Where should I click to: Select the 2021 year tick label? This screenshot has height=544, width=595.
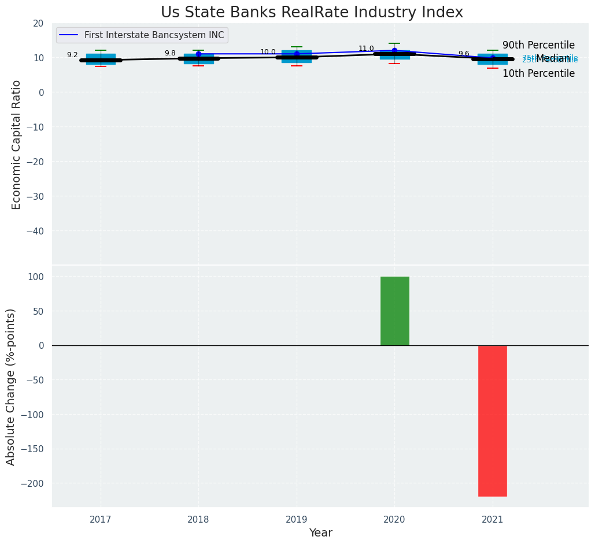tap(492, 520)
